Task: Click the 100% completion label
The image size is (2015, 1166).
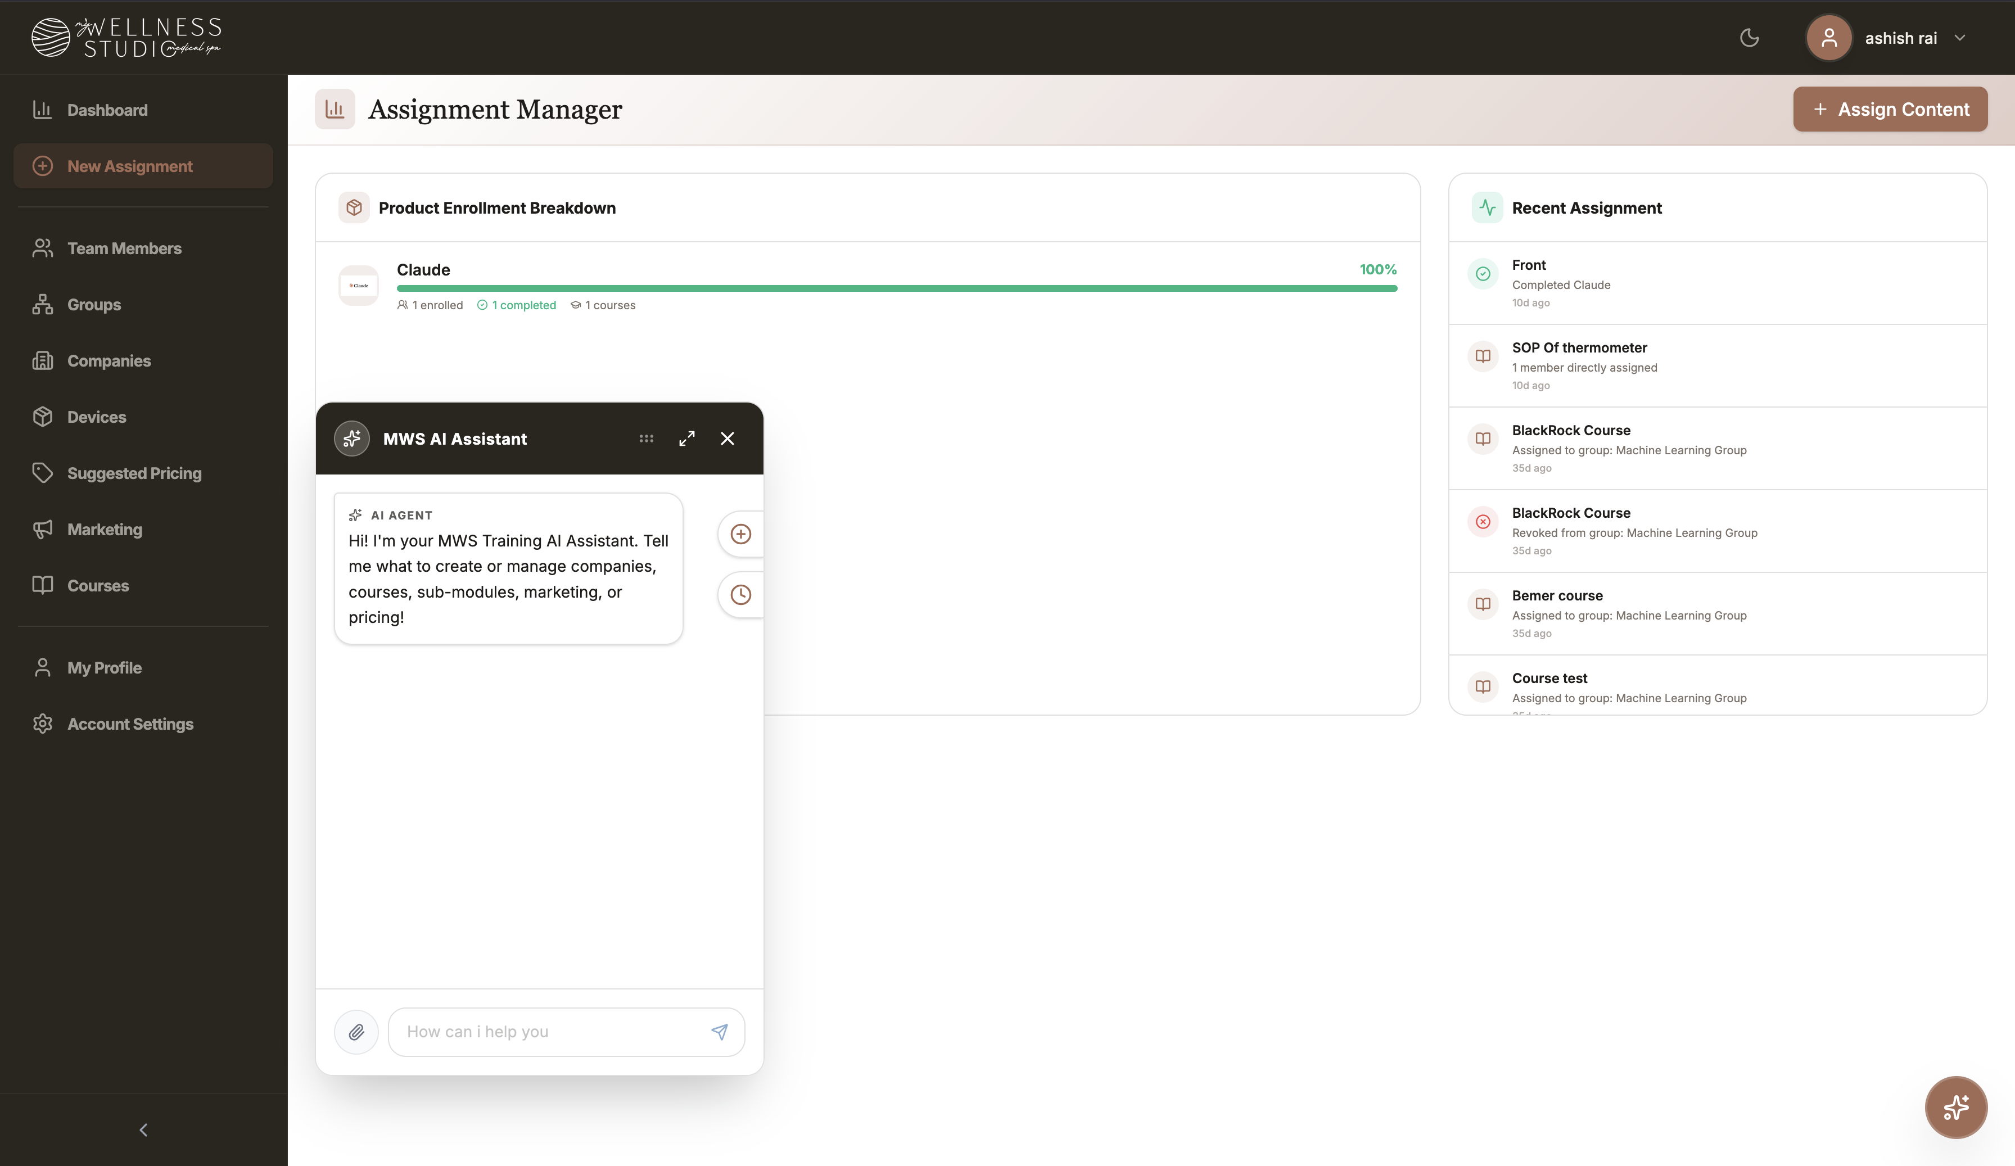Action: [x=1377, y=269]
